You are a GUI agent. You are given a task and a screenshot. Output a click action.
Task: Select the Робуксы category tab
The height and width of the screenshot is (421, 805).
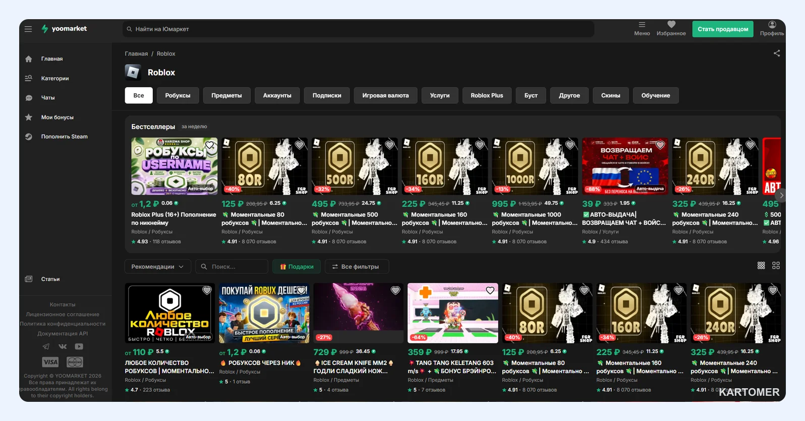pyautogui.click(x=178, y=95)
